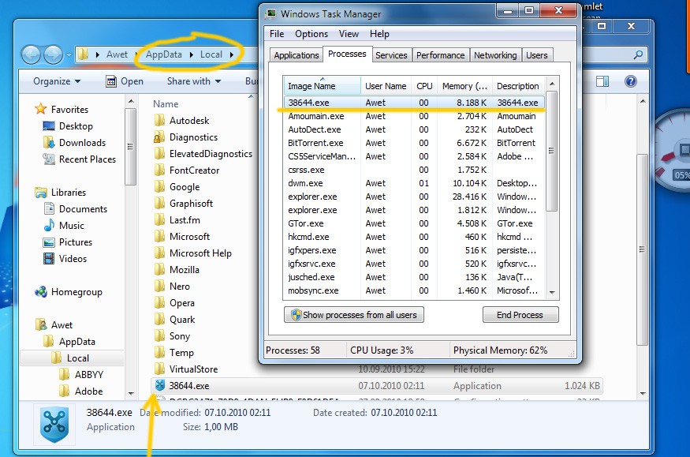Click Show processes from all users
Screen dimensions: 690x457
click(354, 315)
